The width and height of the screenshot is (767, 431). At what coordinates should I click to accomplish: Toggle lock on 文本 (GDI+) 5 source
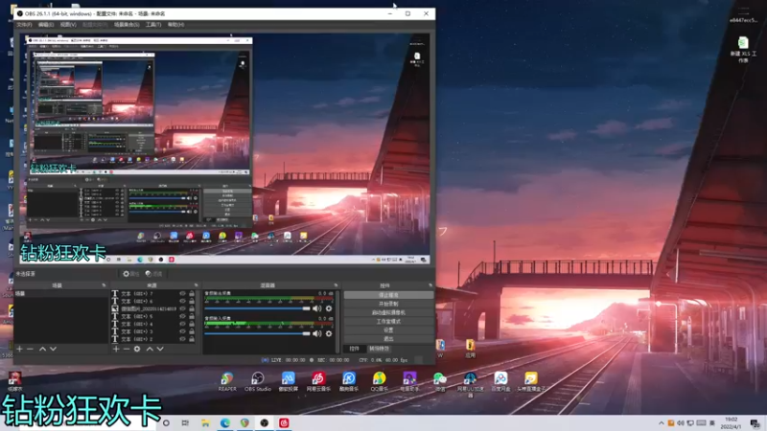[192, 316]
